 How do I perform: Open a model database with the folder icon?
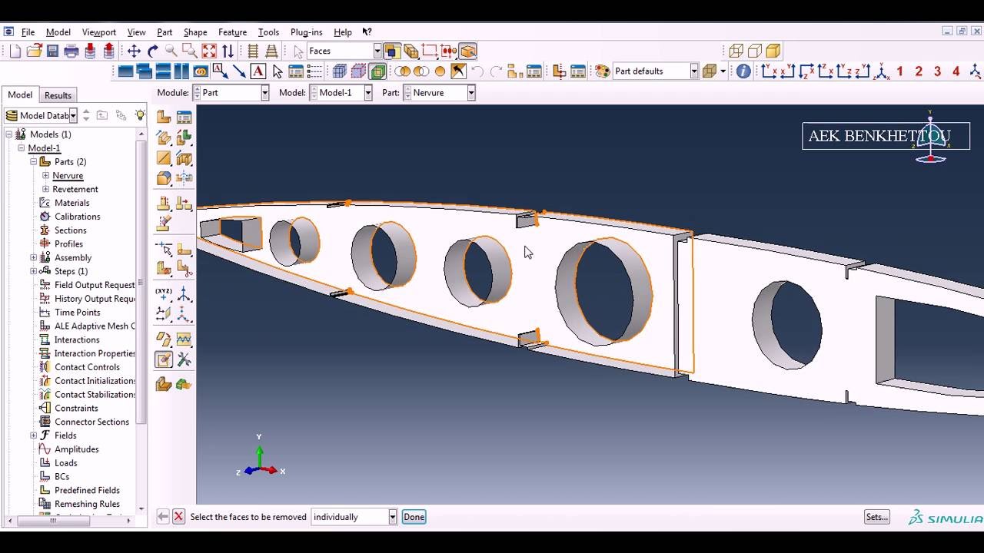(x=34, y=51)
